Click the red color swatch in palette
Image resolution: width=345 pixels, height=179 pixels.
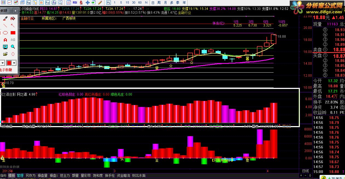click(x=9, y=63)
